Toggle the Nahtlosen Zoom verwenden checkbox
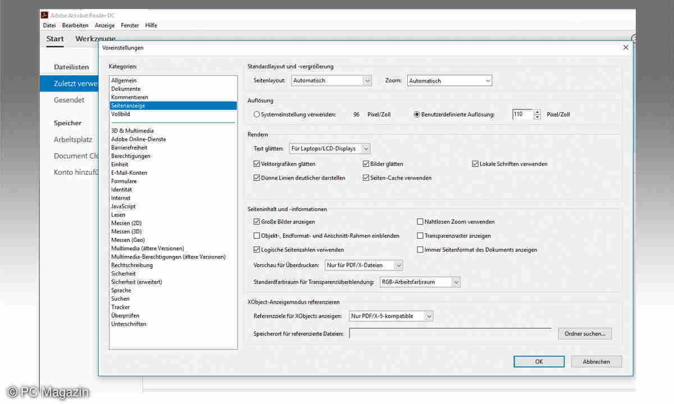 pos(420,222)
